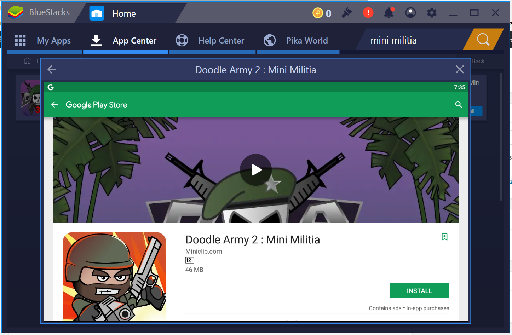Click the background window scrollbar
Viewport: 512px width, 335px height.
coord(501,137)
